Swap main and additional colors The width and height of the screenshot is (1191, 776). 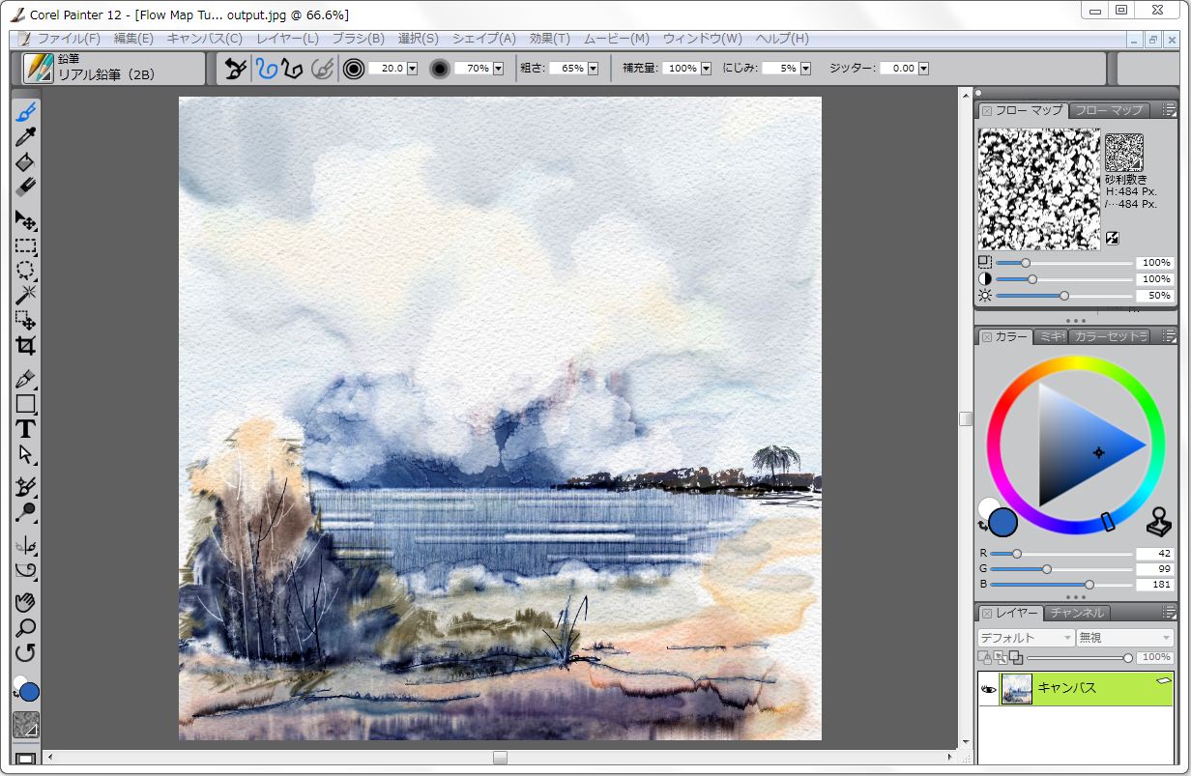[x=983, y=526]
